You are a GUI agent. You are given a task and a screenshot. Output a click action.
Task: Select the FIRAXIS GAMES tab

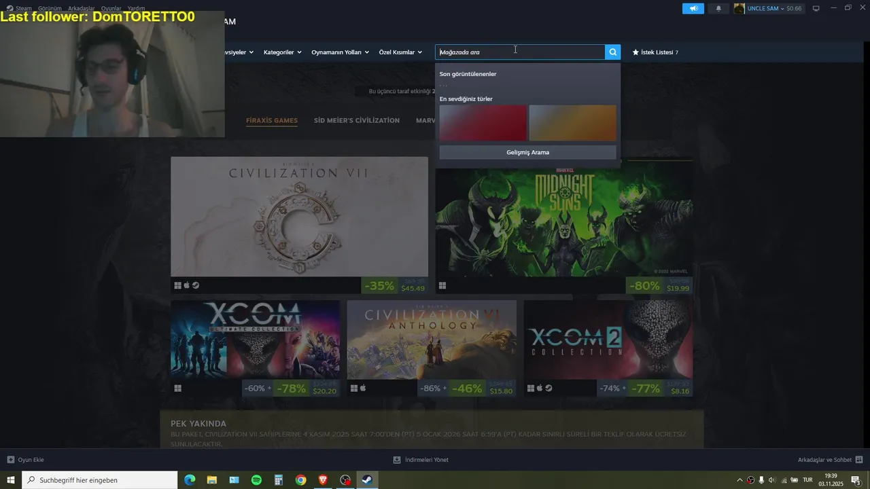coord(272,120)
